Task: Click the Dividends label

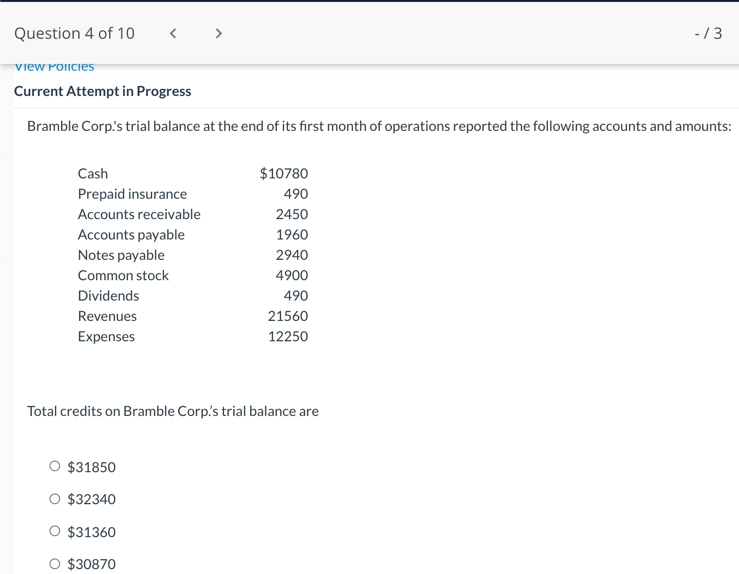Action: (109, 296)
